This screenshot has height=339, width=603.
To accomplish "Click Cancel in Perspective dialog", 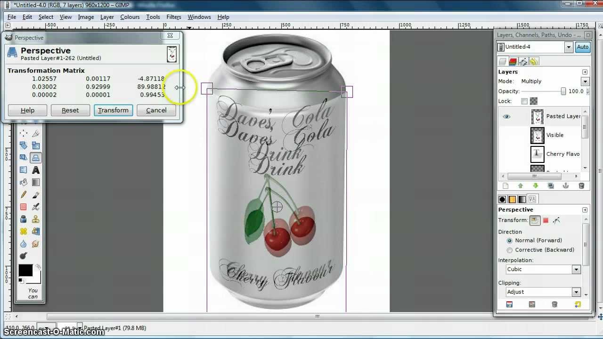I will pos(156,110).
